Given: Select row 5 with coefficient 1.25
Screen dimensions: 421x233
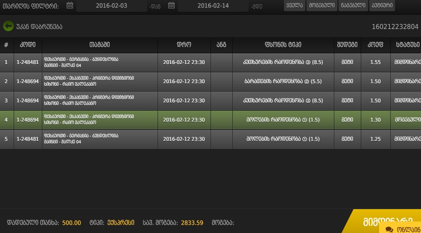Looking at the screenshot, I should (x=210, y=139).
